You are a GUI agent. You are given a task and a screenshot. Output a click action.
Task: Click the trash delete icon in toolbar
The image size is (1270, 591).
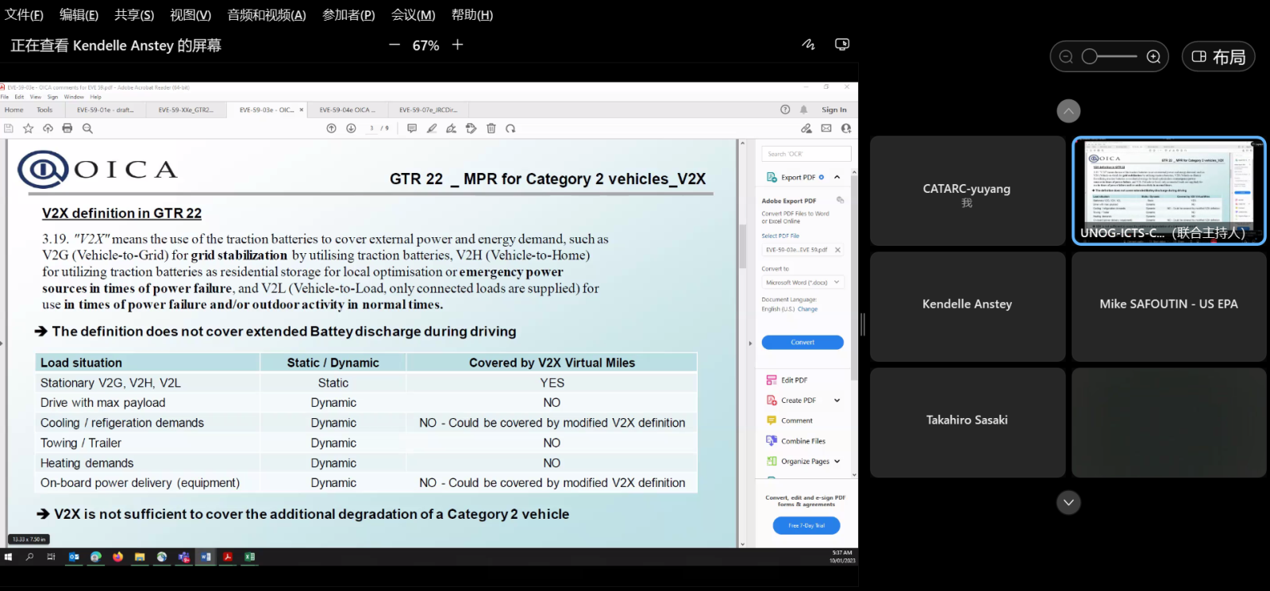(x=491, y=129)
